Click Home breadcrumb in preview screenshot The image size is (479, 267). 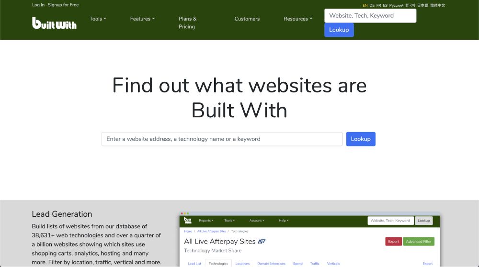pyautogui.click(x=188, y=231)
